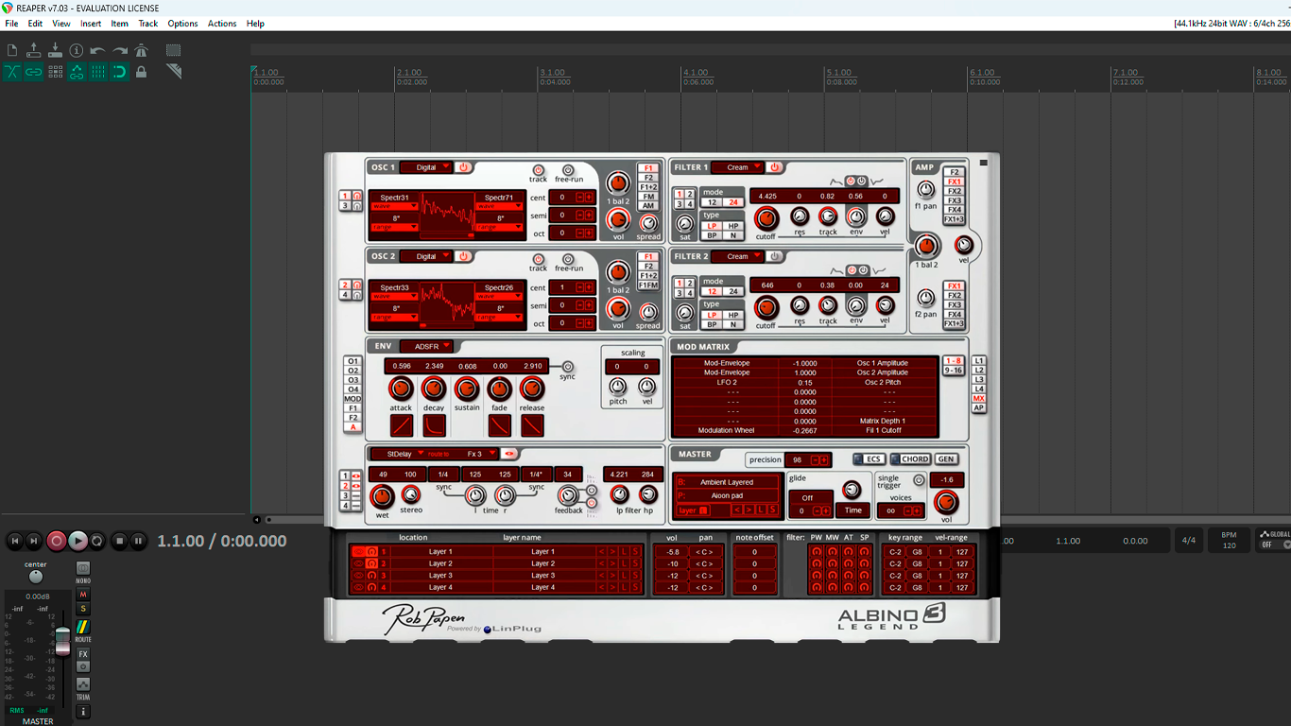This screenshot has width=1291, height=726.
Task: Open the Actions menu
Action: coord(222,24)
